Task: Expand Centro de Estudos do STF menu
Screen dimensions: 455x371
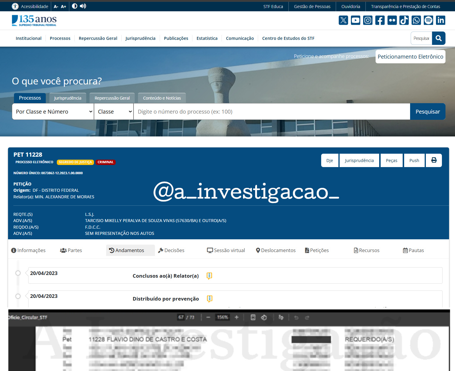Action: pos(288,38)
